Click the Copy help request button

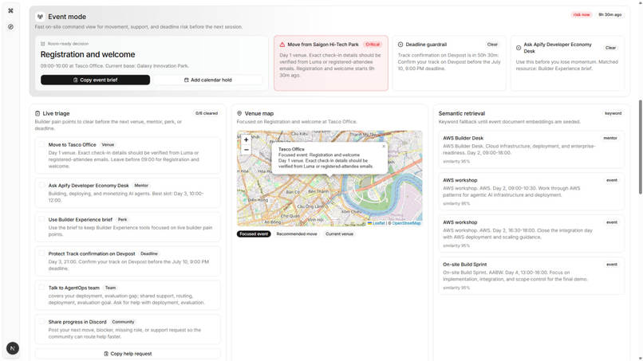128,354
